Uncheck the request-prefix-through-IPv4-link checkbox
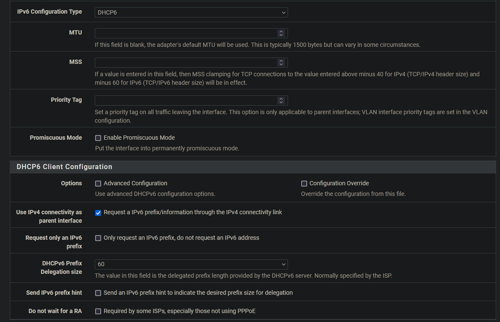 point(98,213)
